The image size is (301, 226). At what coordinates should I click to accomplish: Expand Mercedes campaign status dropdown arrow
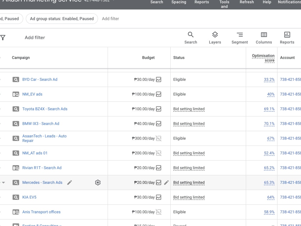[x=3, y=183]
